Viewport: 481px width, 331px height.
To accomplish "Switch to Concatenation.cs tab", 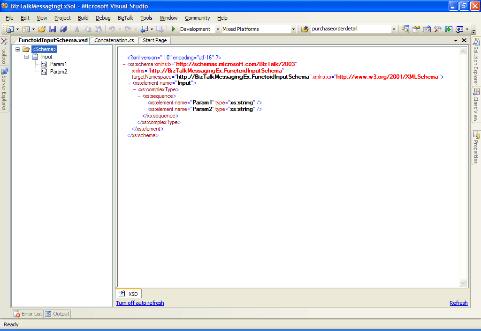I will pos(114,40).
